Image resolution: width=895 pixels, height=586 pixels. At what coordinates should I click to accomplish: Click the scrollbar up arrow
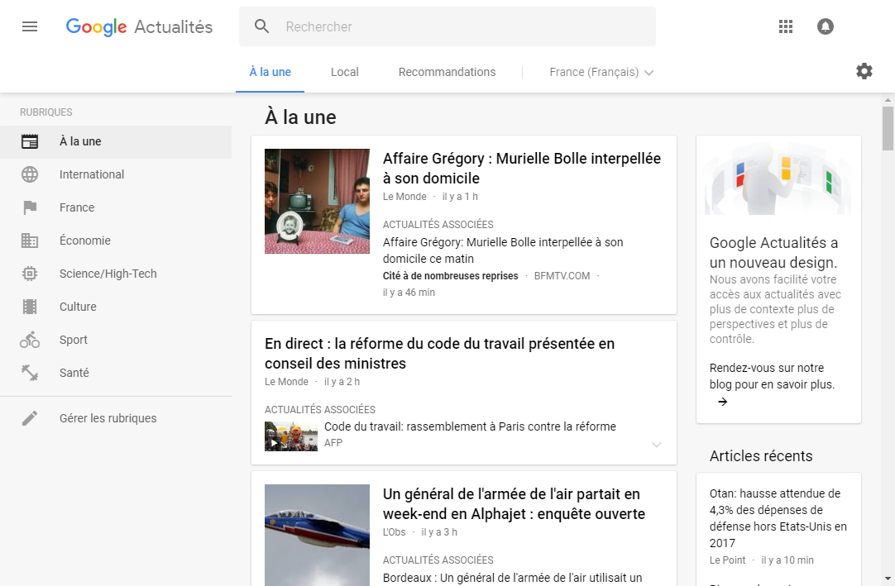tap(888, 100)
